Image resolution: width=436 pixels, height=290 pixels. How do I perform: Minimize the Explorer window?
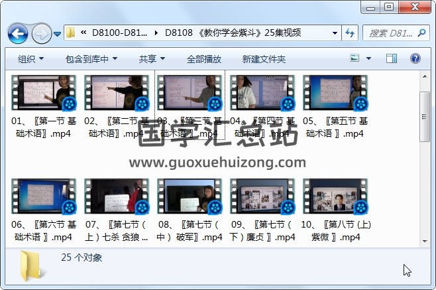370,7
